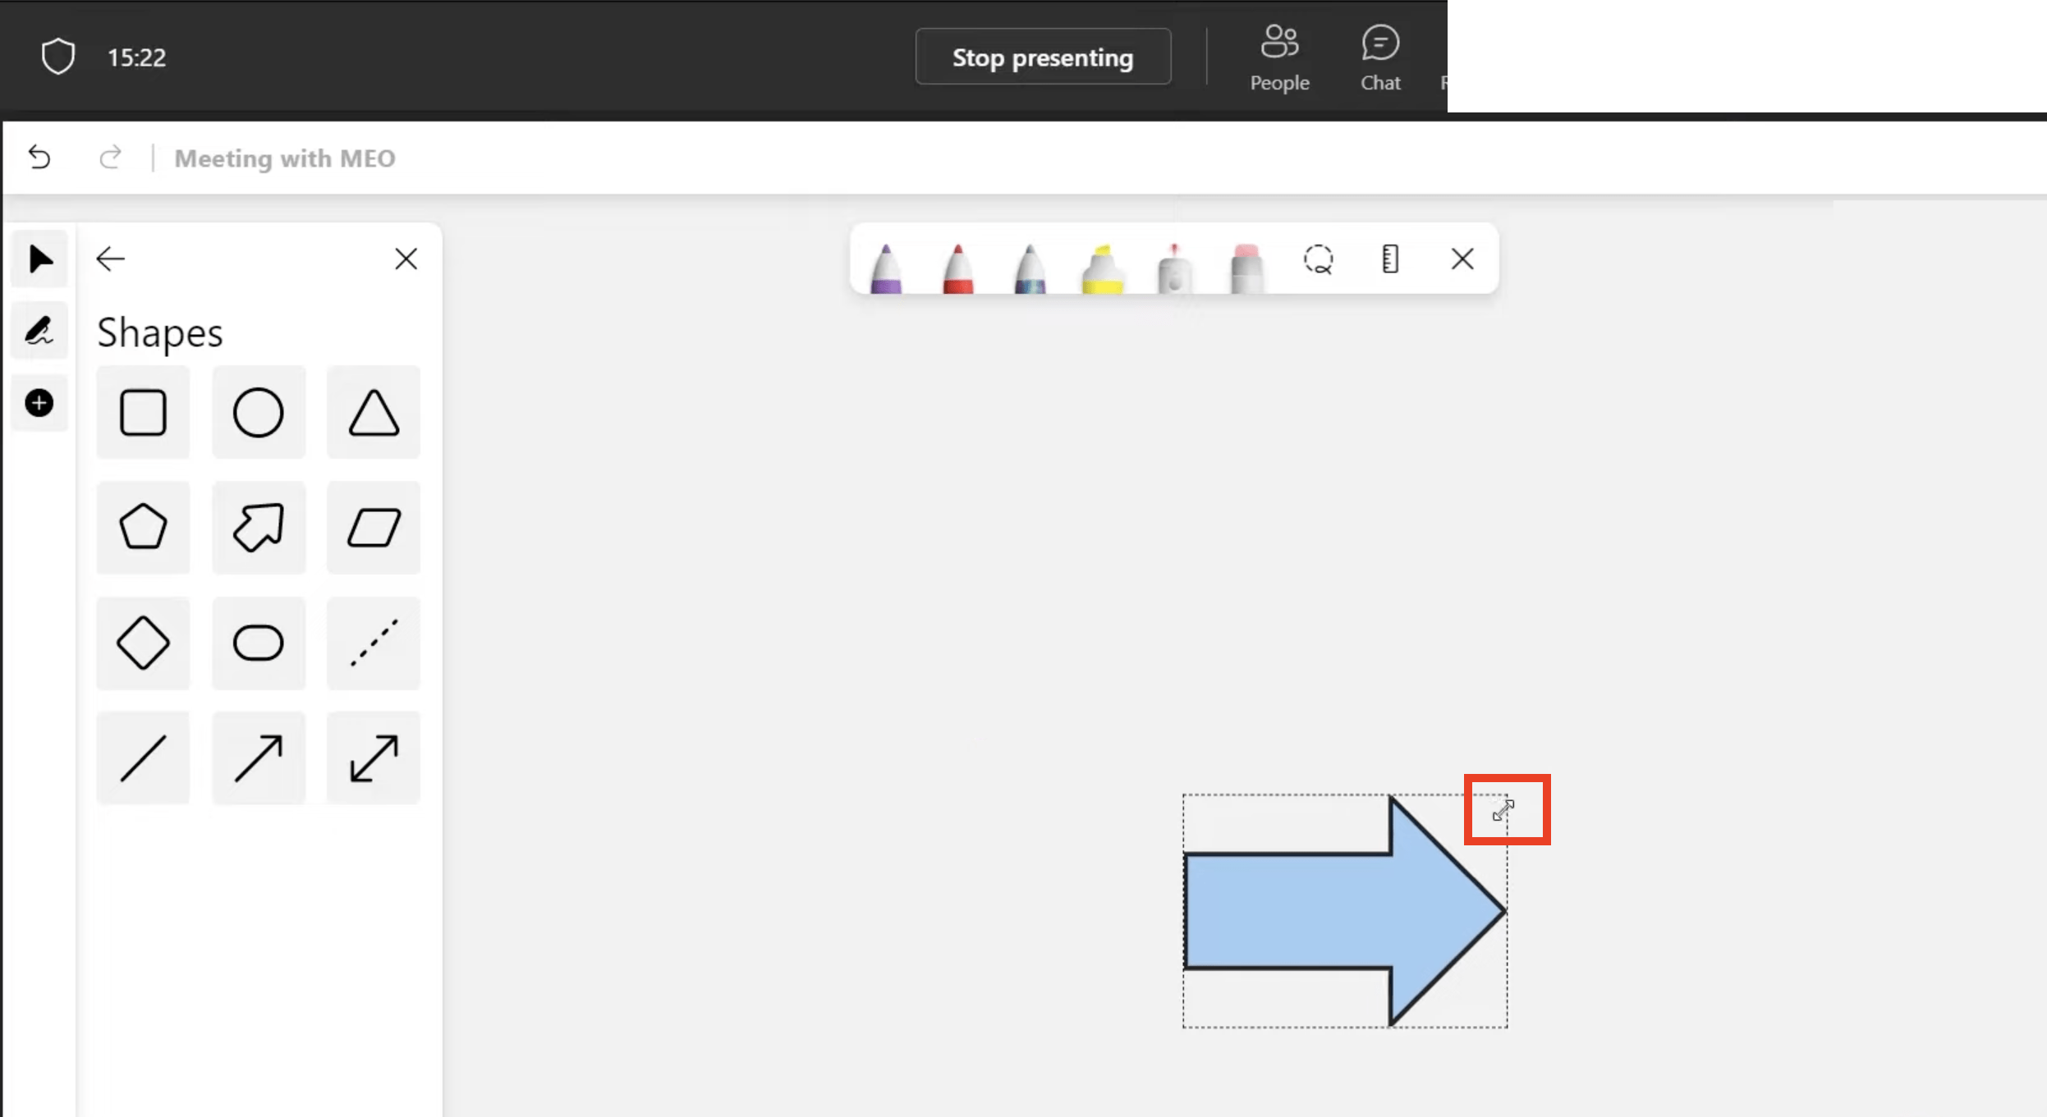The width and height of the screenshot is (2047, 1117).
Task: Pick the pentagon shape
Action: pyautogui.click(x=143, y=527)
